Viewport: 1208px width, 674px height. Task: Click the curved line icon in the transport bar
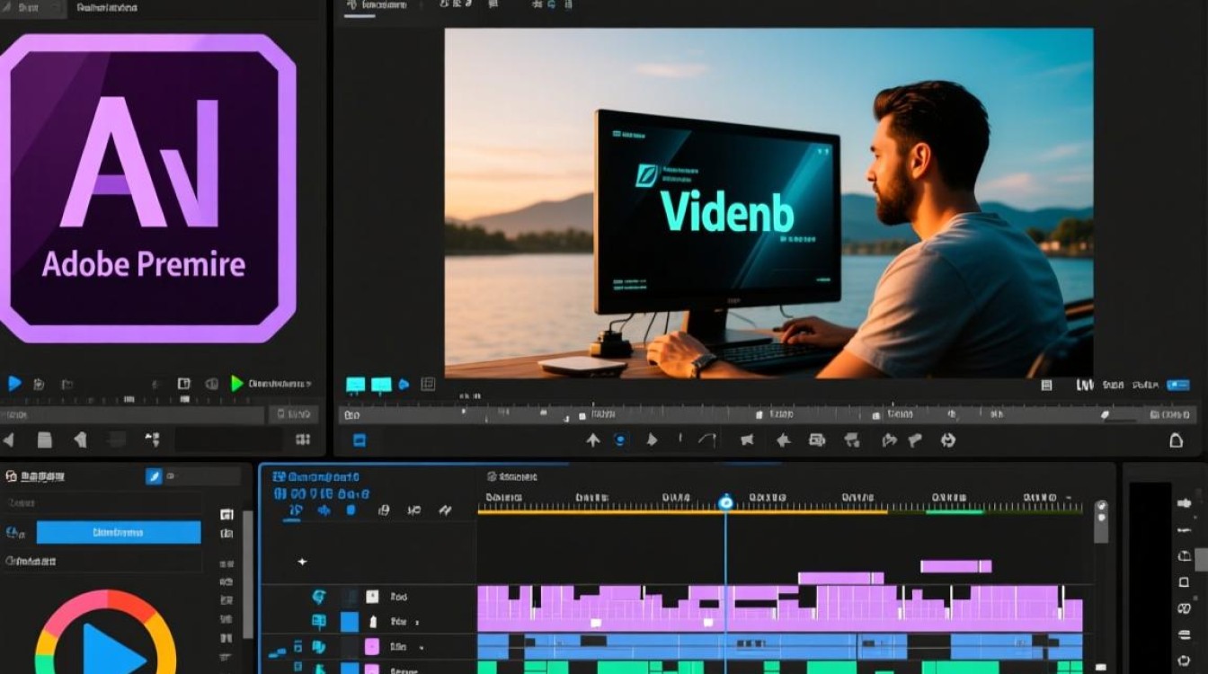click(x=707, y=440)
